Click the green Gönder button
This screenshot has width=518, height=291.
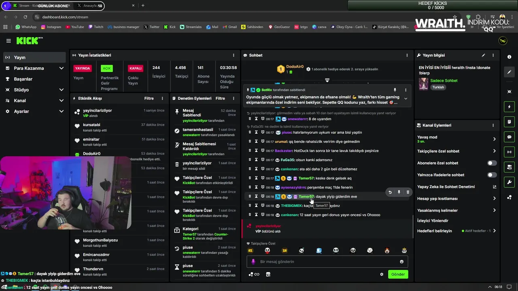pyautogui.click(x=398, y=274)
